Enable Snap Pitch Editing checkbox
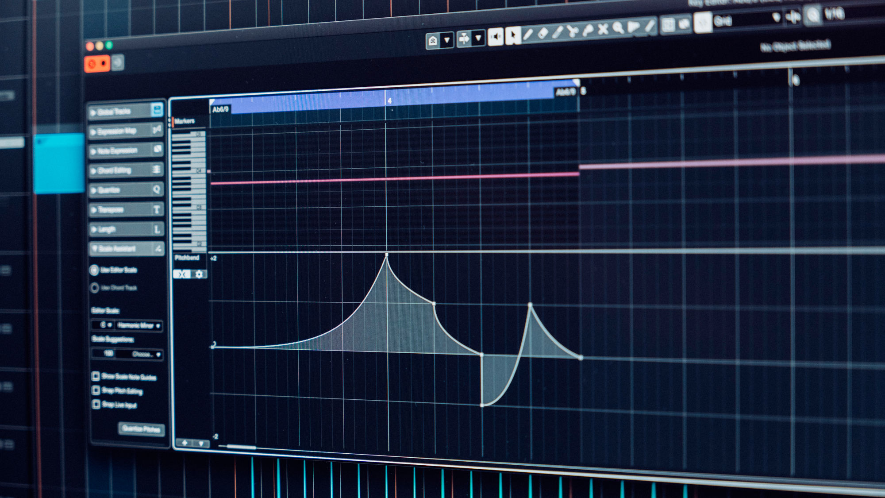Viewport: 885px width, 498px height. coord(96,390)
